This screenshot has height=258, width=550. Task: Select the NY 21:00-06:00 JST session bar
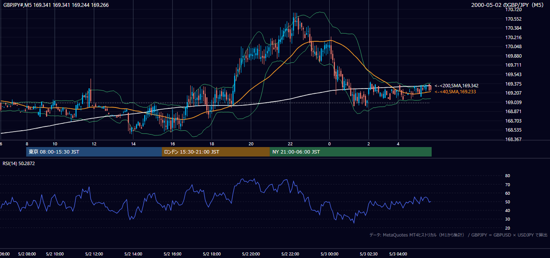351,152
